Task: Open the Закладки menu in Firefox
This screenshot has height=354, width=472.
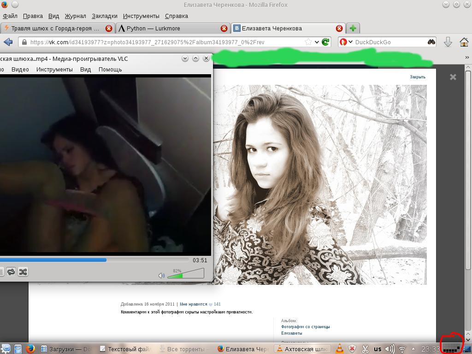Action: coord(104,16)
